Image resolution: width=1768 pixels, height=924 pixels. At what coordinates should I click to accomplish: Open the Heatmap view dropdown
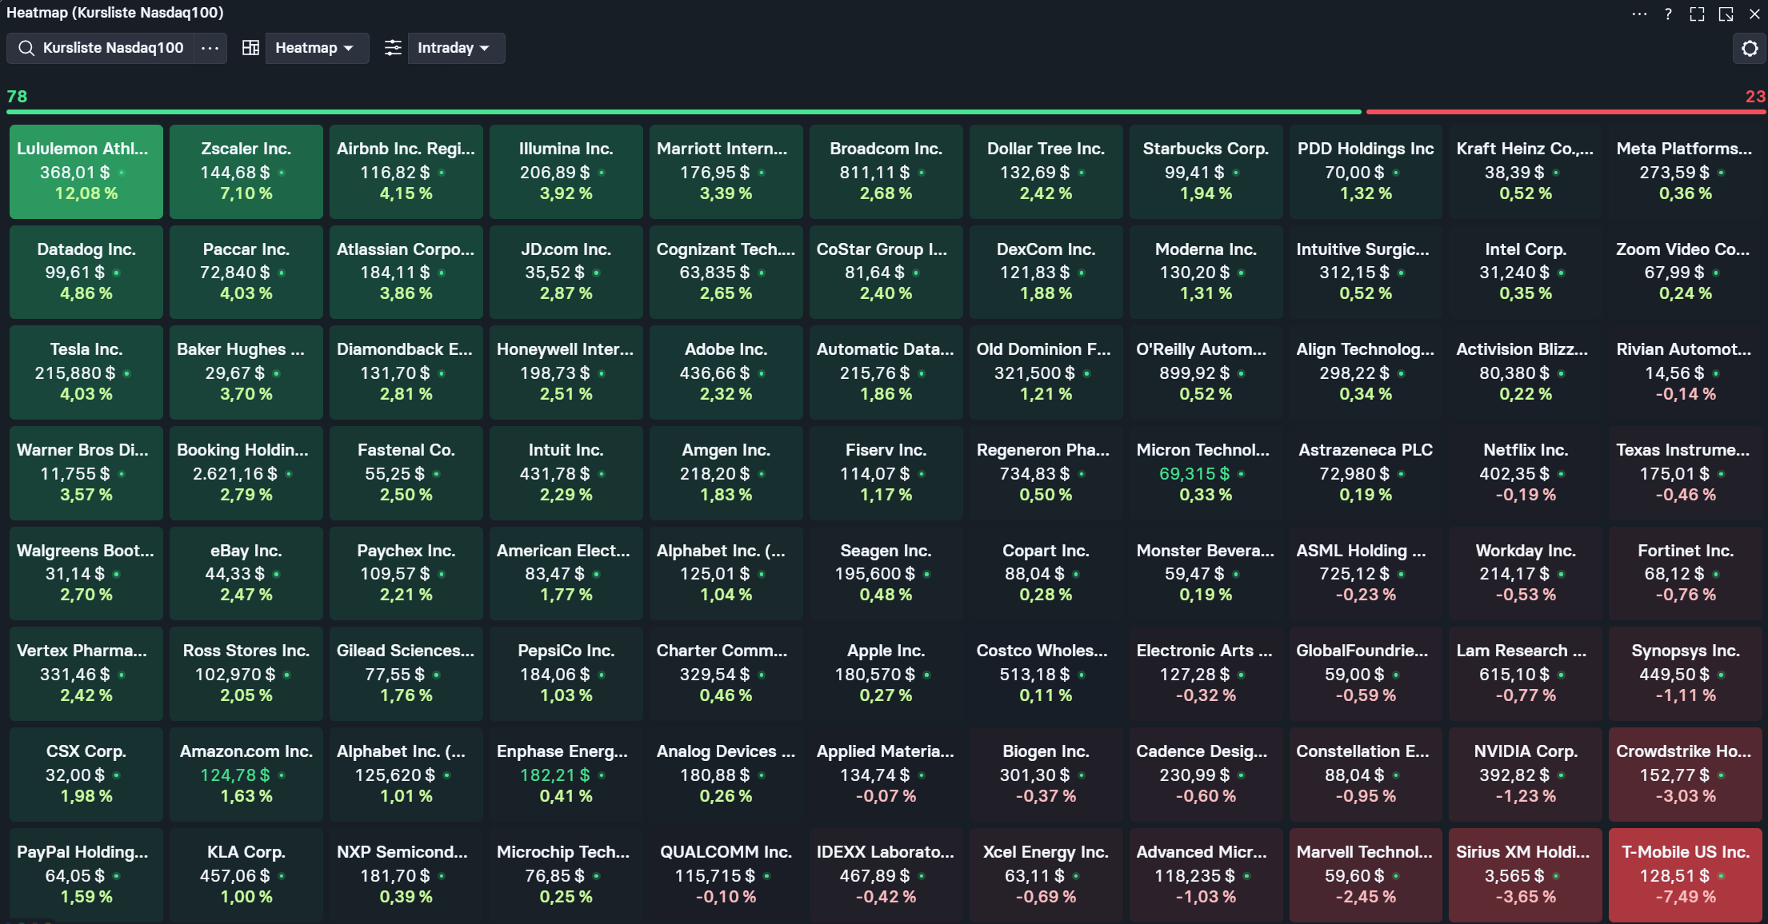[x=317, y=48]
